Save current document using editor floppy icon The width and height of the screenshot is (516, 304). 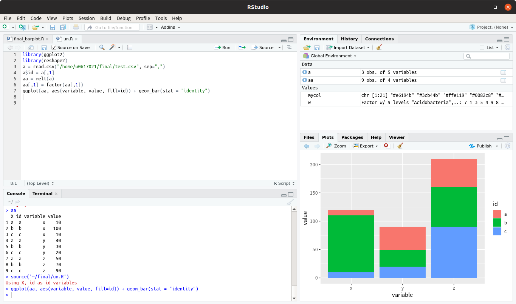[44, 48]
